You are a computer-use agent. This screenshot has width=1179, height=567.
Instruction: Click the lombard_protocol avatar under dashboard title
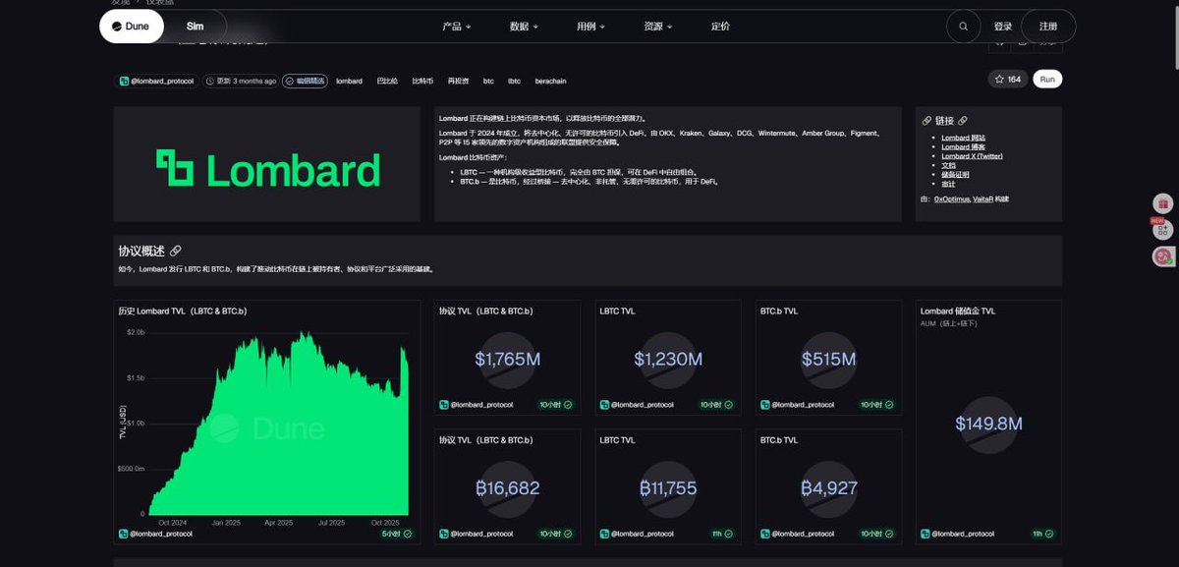pos(125,81)
